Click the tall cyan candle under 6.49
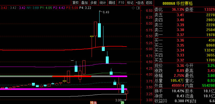This screenshot has height=104, width=215. point(100,30)
